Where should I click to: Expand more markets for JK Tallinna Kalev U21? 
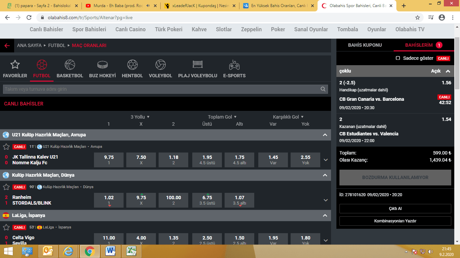pos(326,160)
